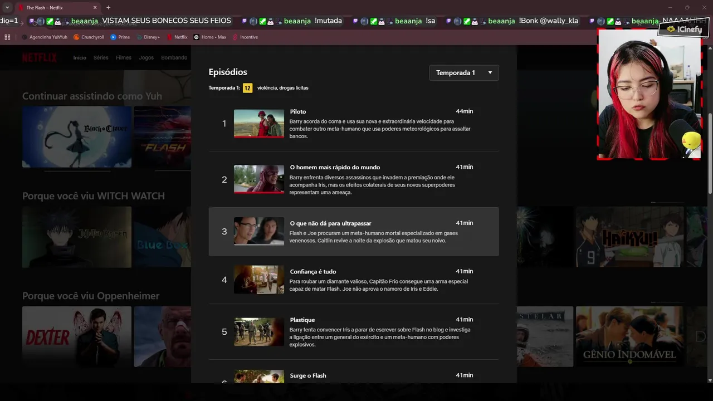Select episode 1 Piloto thumbnail
This screenshot has height=401, width=713.
pos(259,123)
